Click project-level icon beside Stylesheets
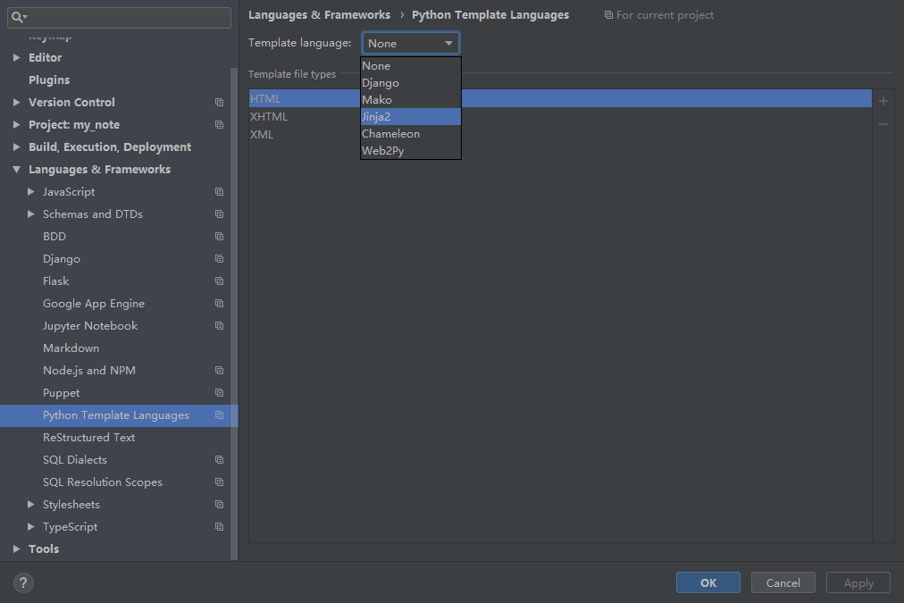The height and width of the screenshot is (603, 904). point(219,505)
